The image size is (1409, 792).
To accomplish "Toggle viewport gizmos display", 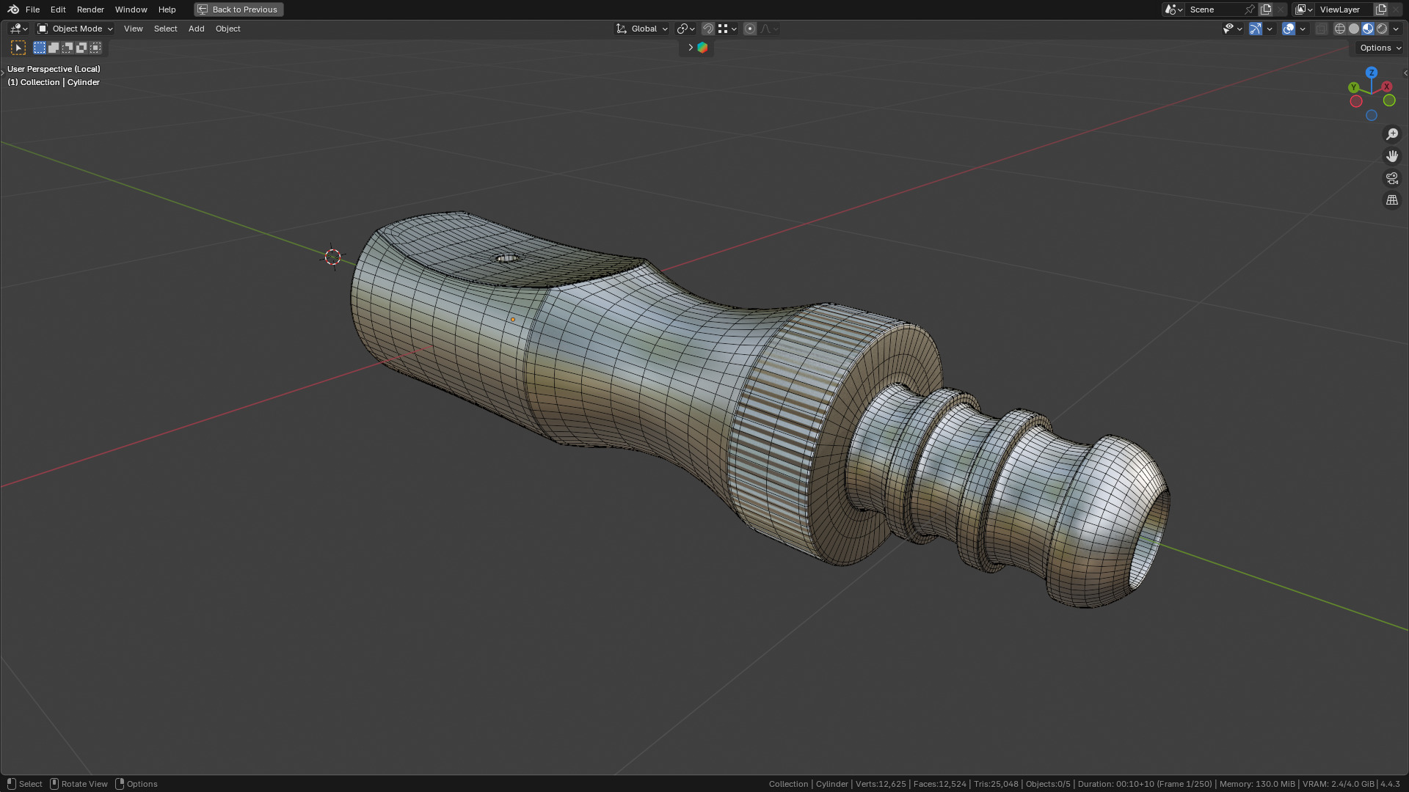I will [x=1256, y=29].
